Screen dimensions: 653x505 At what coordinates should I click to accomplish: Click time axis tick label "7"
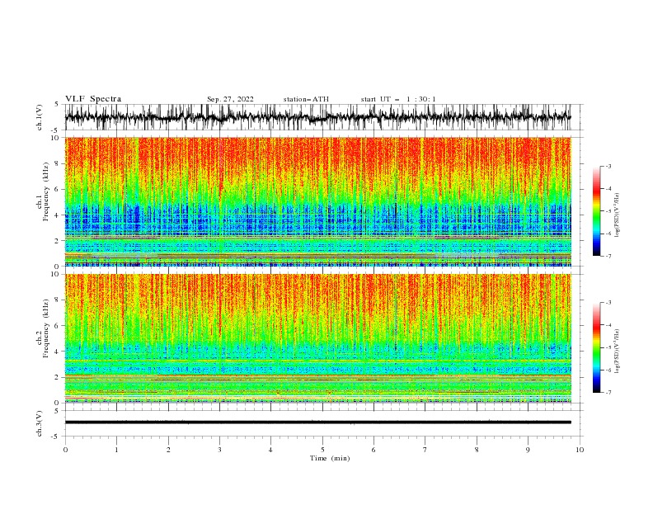425,450
